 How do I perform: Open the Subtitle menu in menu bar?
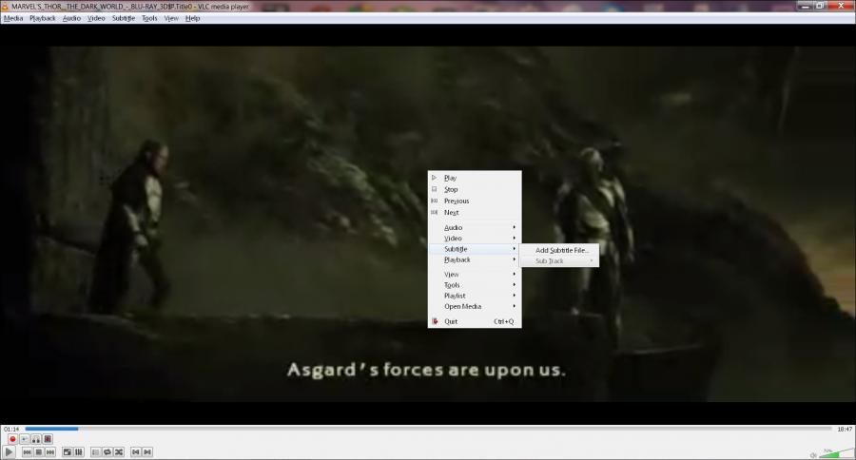coord(124,19)
